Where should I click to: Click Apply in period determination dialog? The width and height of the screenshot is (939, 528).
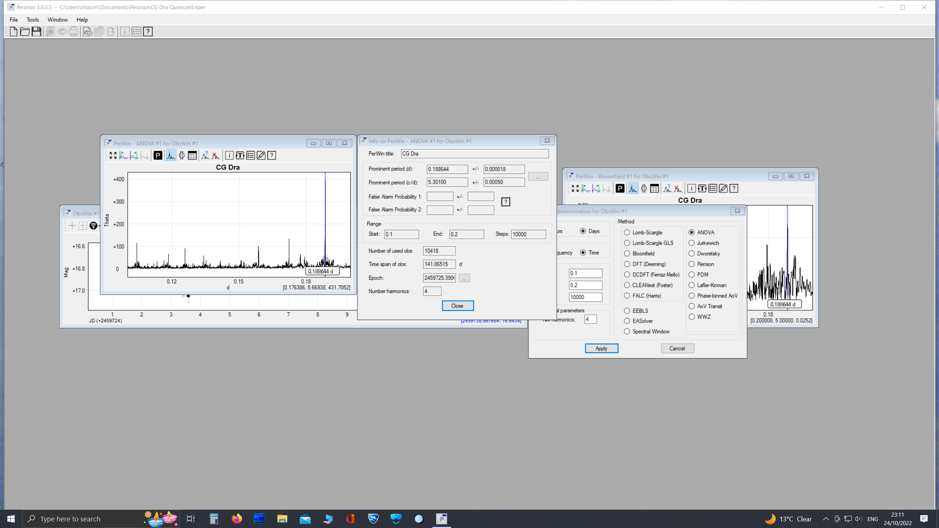point(601,348)
